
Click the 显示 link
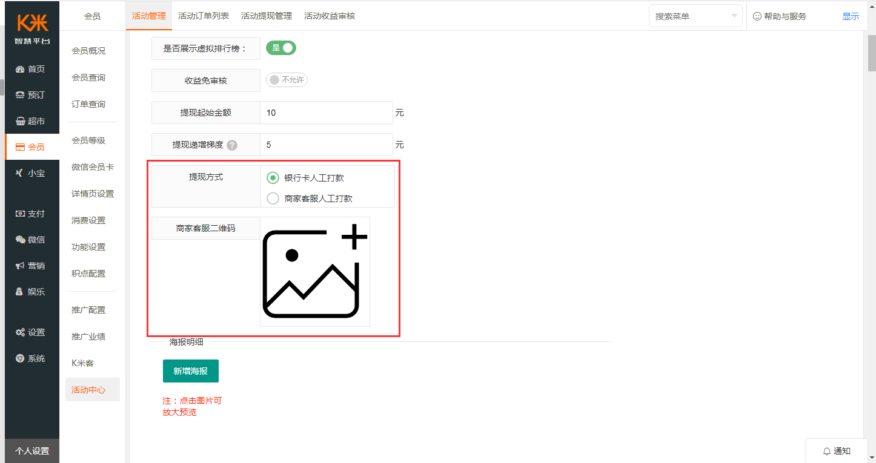point(851,16)
